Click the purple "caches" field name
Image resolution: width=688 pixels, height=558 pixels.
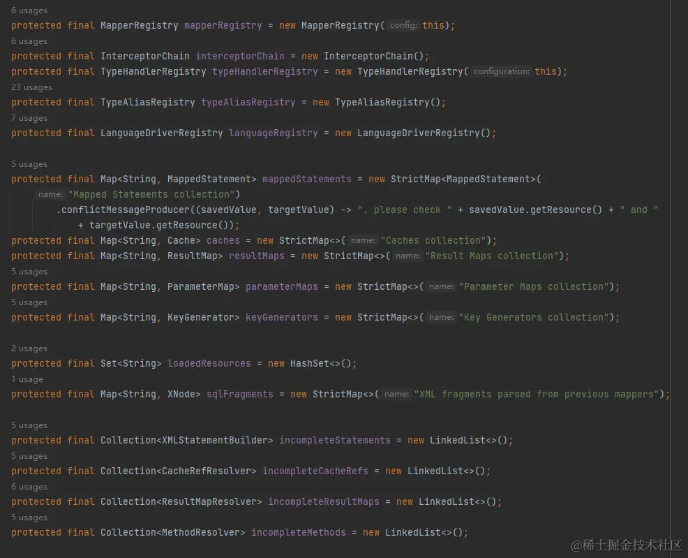(x=223, y=240)
